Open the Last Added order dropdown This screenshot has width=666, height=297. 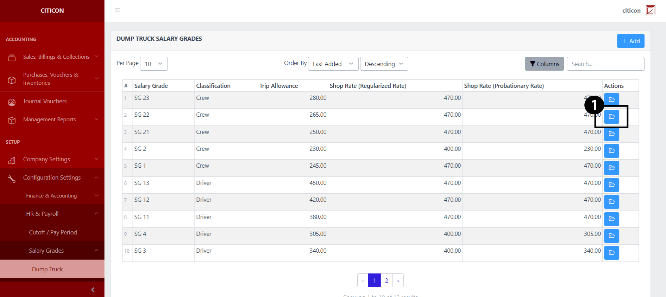pos(333,64)
